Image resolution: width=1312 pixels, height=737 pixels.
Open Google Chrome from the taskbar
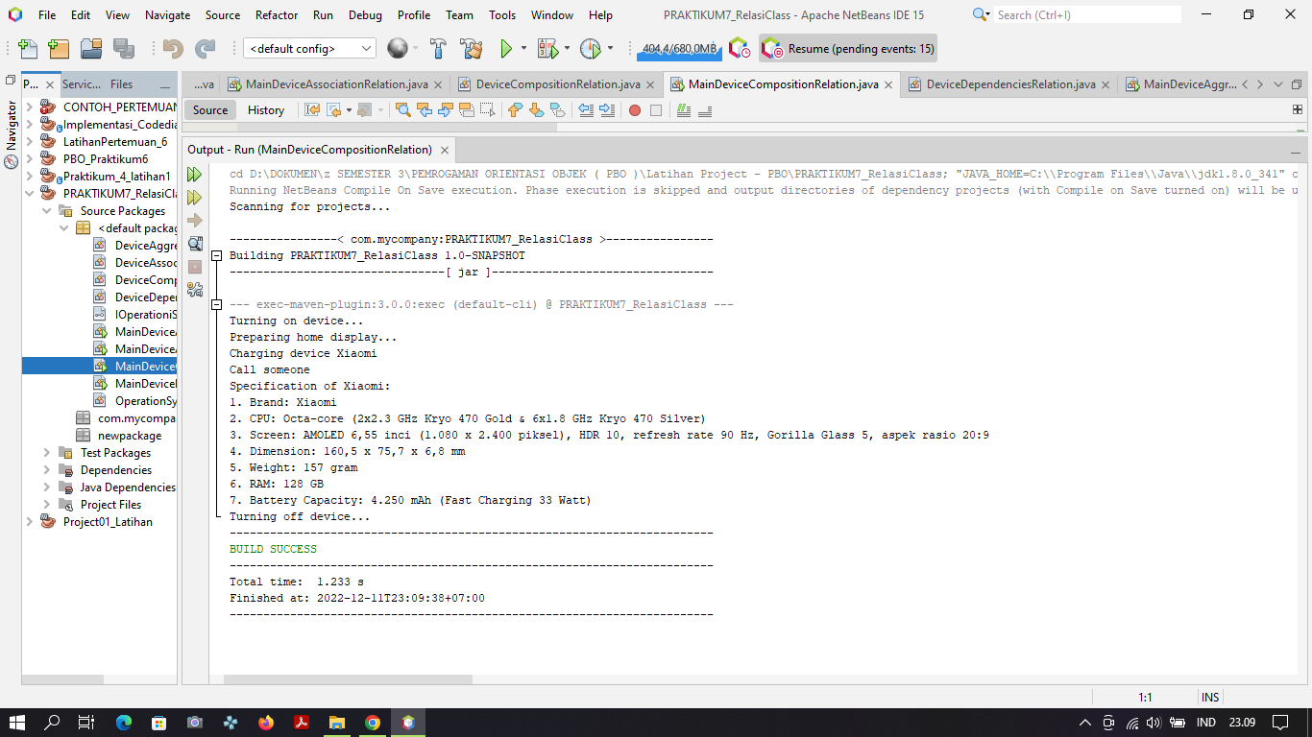[x=373, y=723]
